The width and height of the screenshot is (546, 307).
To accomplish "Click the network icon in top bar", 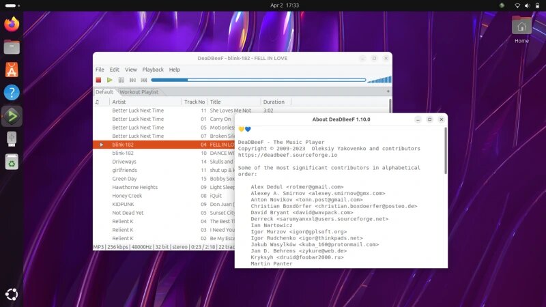I will pyautogui.click(x=517, y=5).
